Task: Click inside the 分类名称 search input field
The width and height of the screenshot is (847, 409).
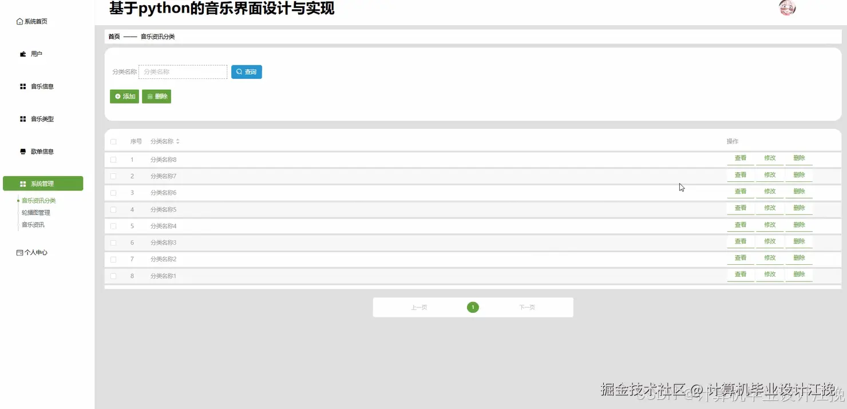Action: point(182,72)
